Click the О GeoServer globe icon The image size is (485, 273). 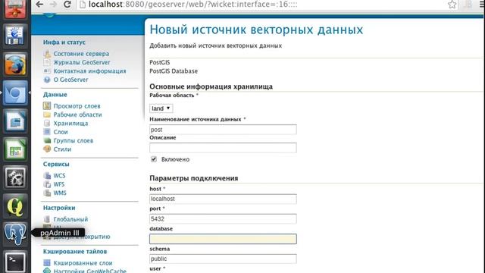click(x=47, y=80)
